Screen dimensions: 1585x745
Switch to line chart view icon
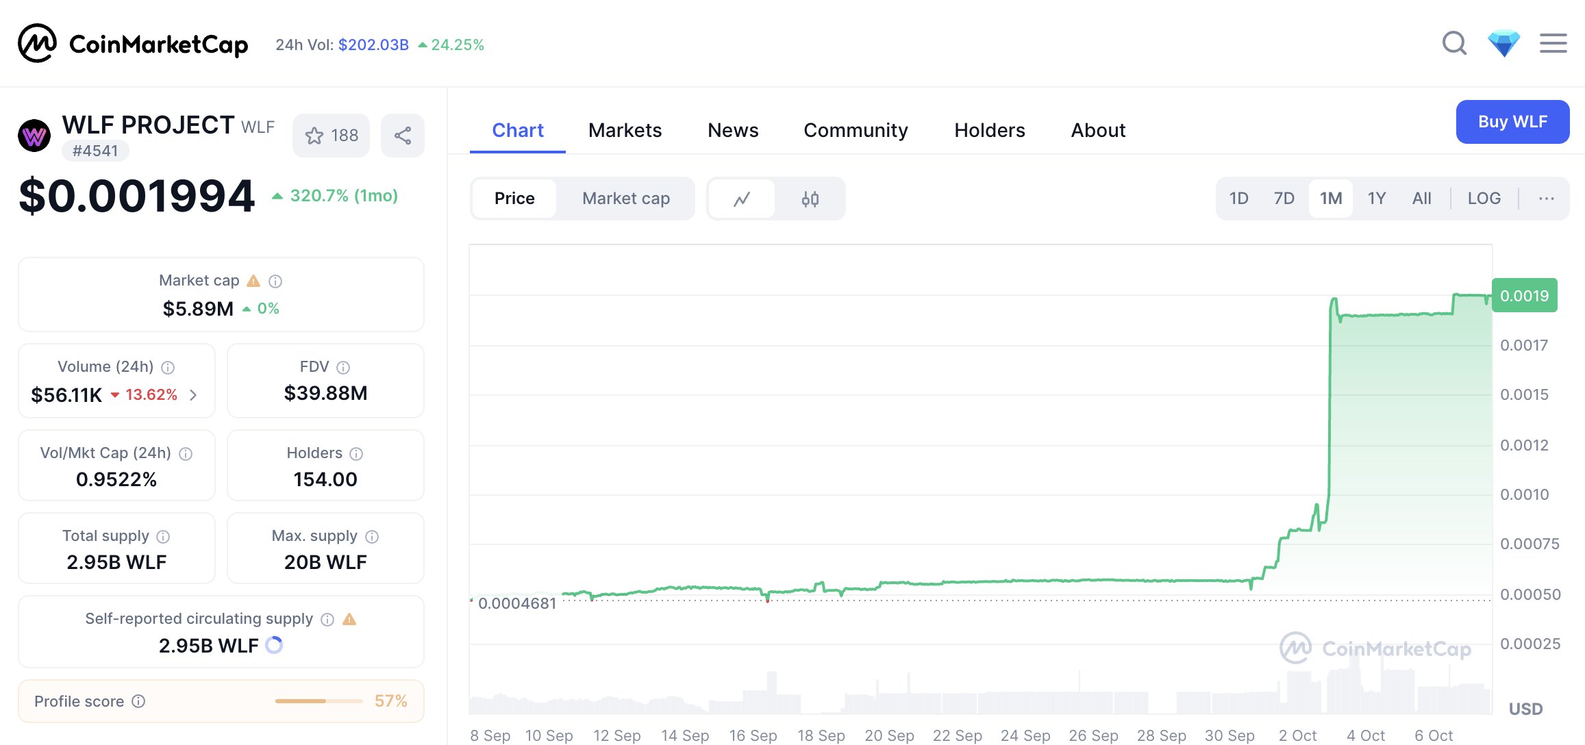click(741, 199)
